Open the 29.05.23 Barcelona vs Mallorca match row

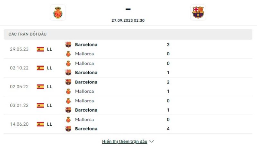pos(128,49)
